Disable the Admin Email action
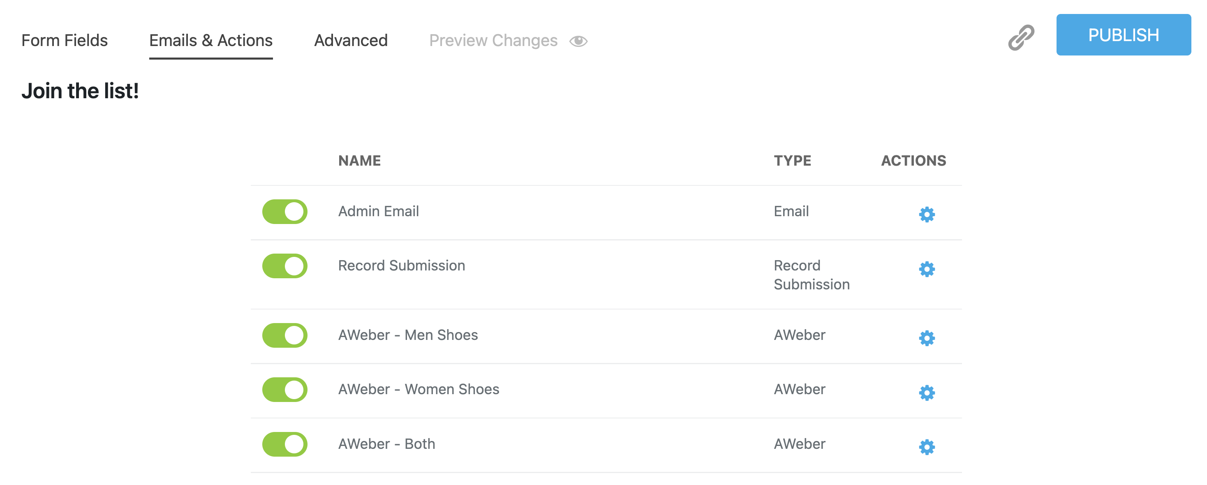The width and height of the screenshot is (1207, 485). coord(284,212)
